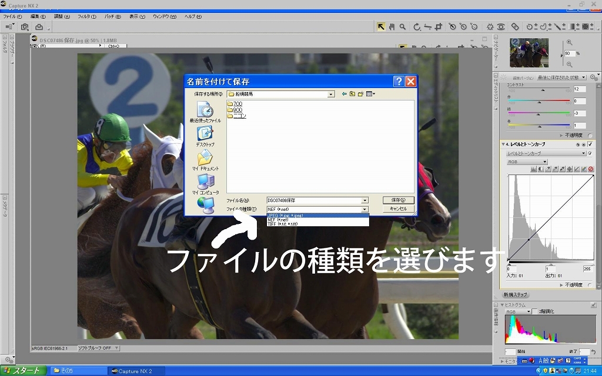Open the histogram RGB channel dropdown
Image resolution: width=602 pixels, height=376 pixels.
pos(519,311)
